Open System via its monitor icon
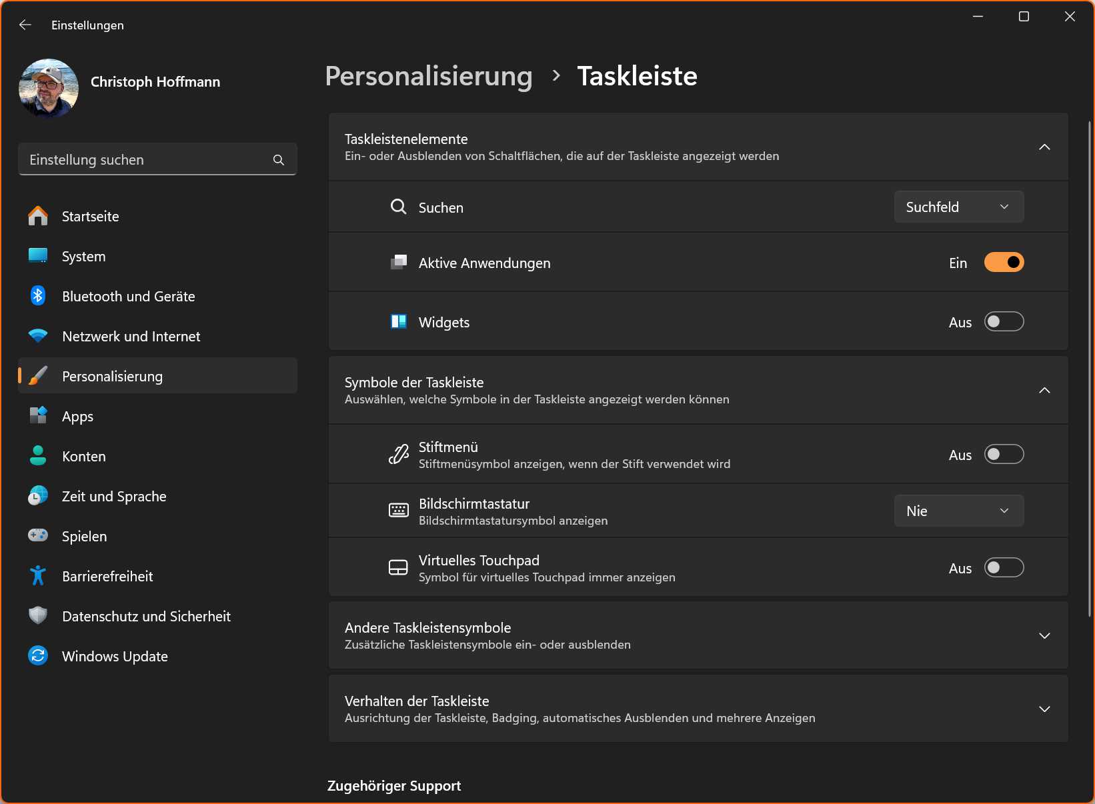Viewport: 1095px width, 804px height. tap(38, 256)
